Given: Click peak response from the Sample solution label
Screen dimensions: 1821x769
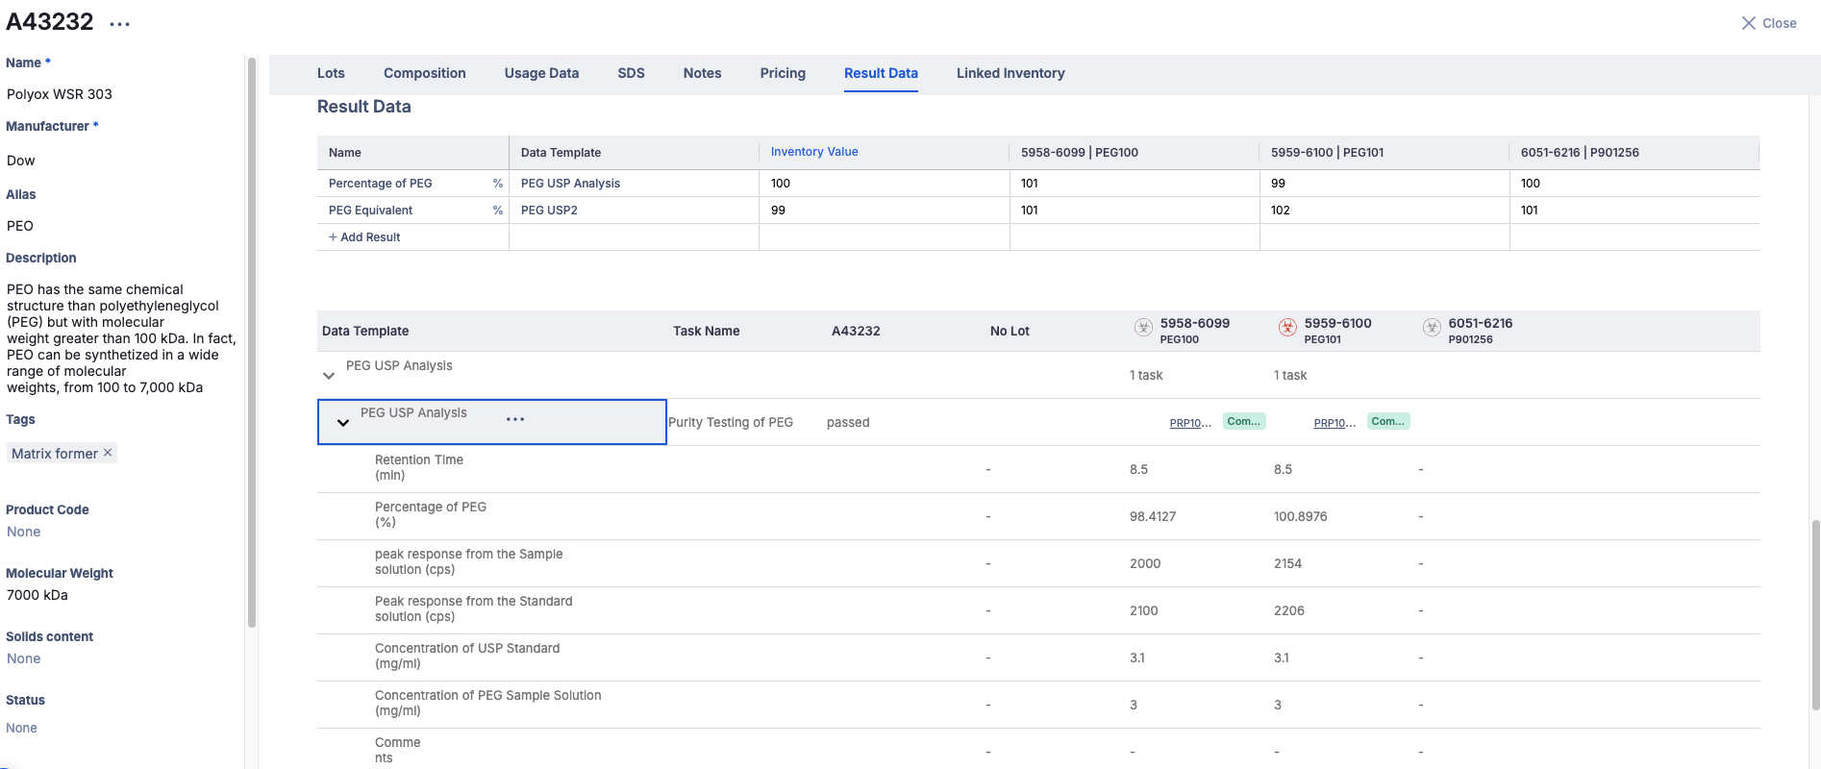Looking at the screenshot, I should [x=469, y=561].
